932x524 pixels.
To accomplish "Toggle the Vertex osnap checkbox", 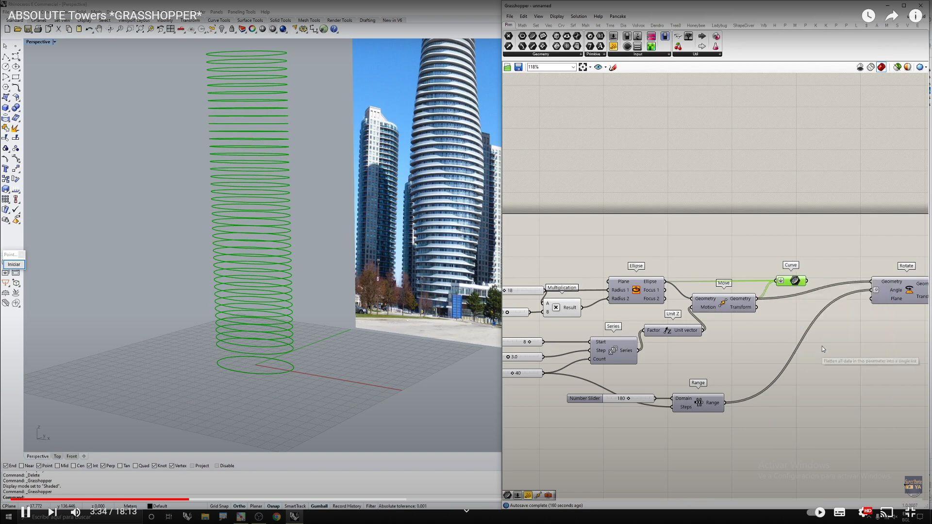I will tap(172, 466).
